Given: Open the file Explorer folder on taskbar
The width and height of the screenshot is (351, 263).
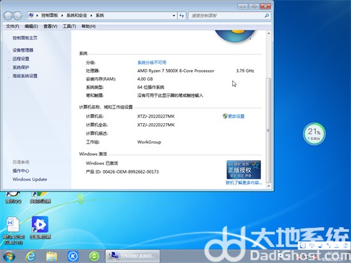Looking at the screenshot, I should pos(52,256).
